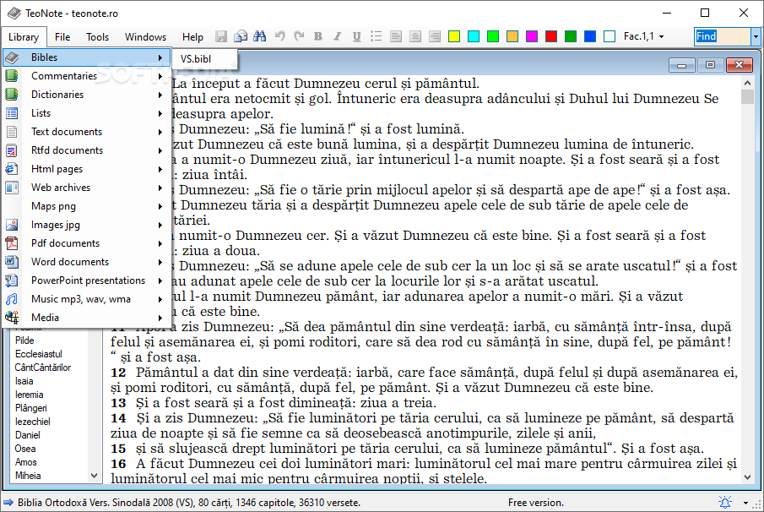Expand the Text documents submenu arrow

tap(160, 132)
